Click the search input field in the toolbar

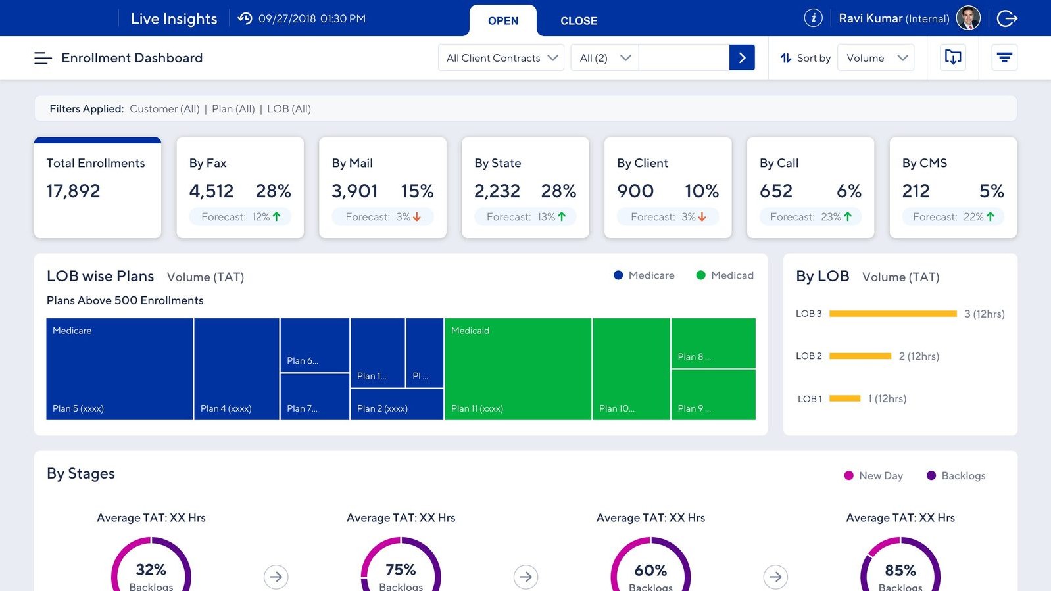click(x=684, y=58)
